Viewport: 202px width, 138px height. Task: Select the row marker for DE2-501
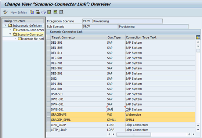pyautogui.click(x=48, y=58)
